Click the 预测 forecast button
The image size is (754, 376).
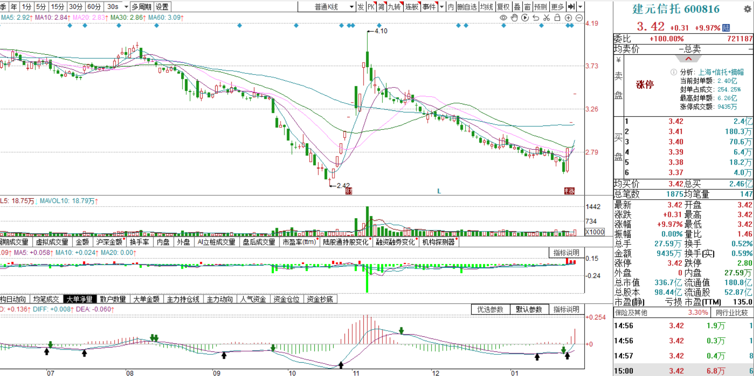(x=540, y=6)
